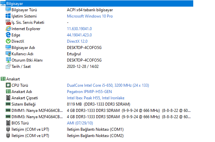Select the Tarih / Saat label
This screenshot has height=142, width=215.
click(x=21, y=67)
